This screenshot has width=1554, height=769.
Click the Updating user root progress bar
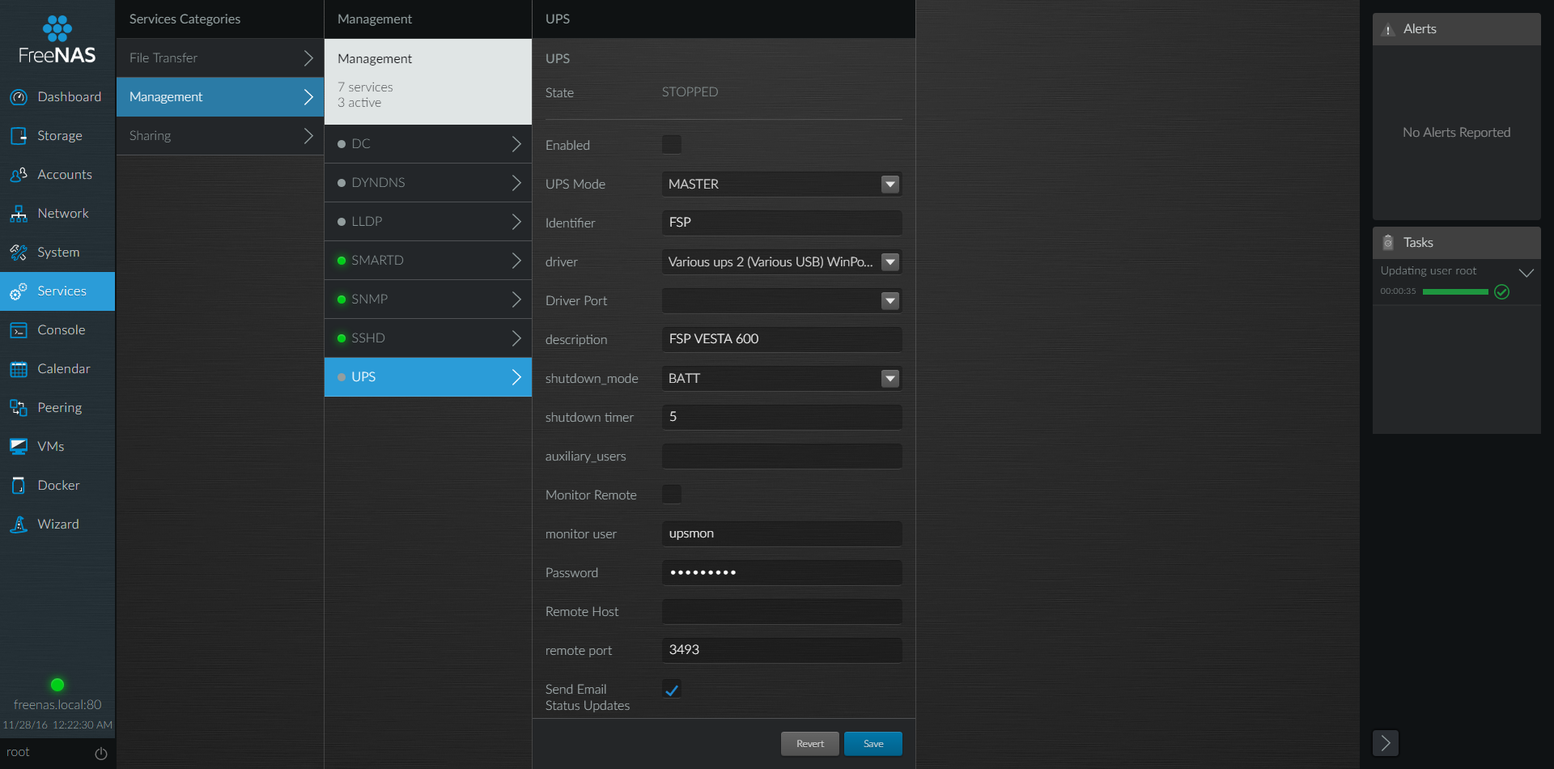[x=1455, y=291]
